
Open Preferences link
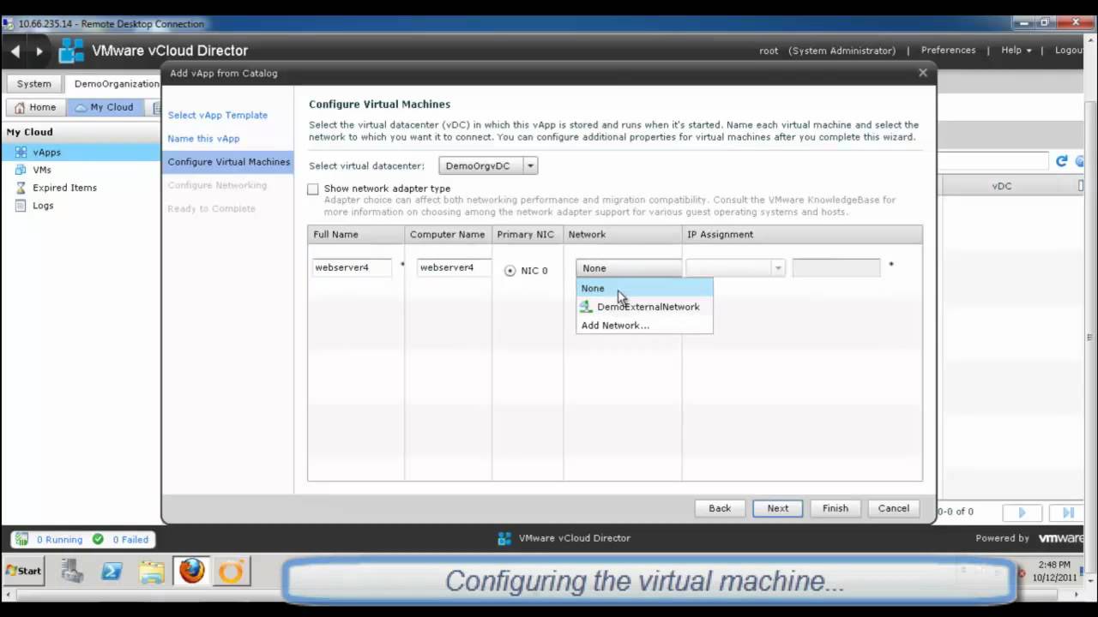pos(948,51)
